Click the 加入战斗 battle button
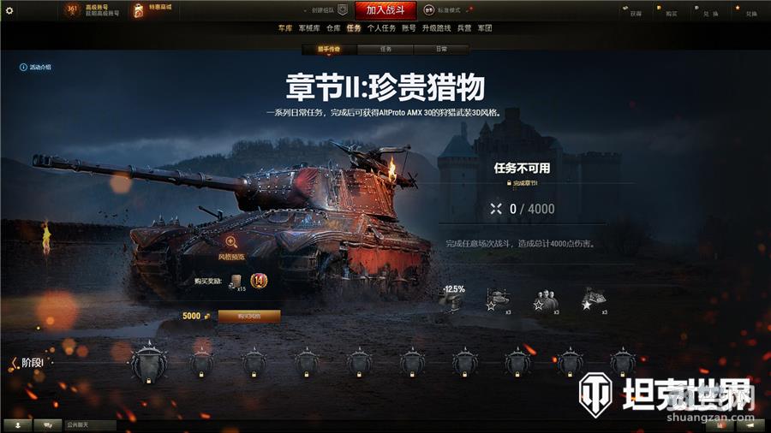This screenshot has width=771, height=433. click(385, 9)
